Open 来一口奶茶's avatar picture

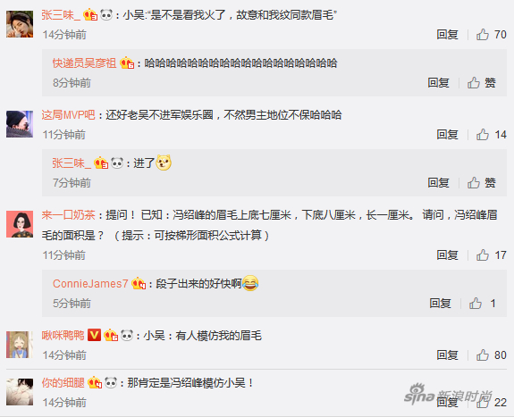point(20,224)
